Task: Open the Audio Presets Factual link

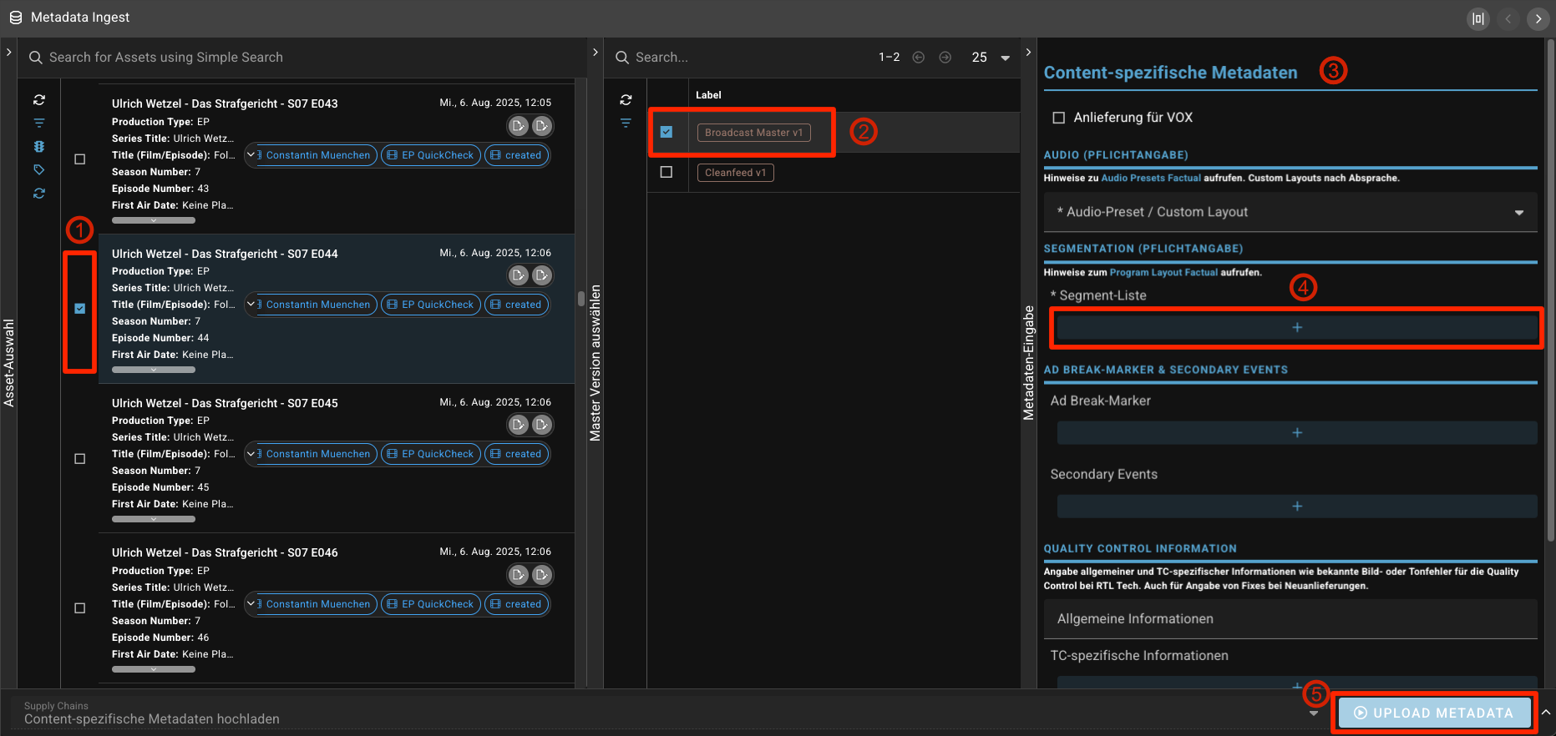Action: point(1150,178)
